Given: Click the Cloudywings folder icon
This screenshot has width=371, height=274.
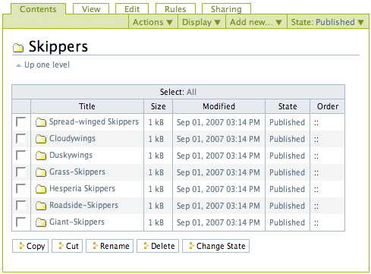Looking at the screenshot, I should click(41, 139).
